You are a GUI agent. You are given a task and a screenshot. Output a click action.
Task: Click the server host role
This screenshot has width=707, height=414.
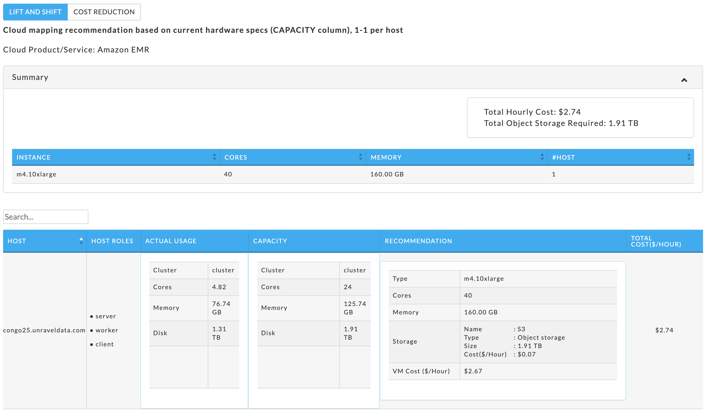106,316
